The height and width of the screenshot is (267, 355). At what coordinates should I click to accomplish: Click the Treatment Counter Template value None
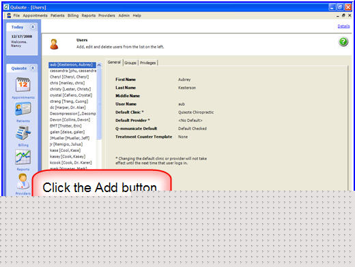pos(183,137)
